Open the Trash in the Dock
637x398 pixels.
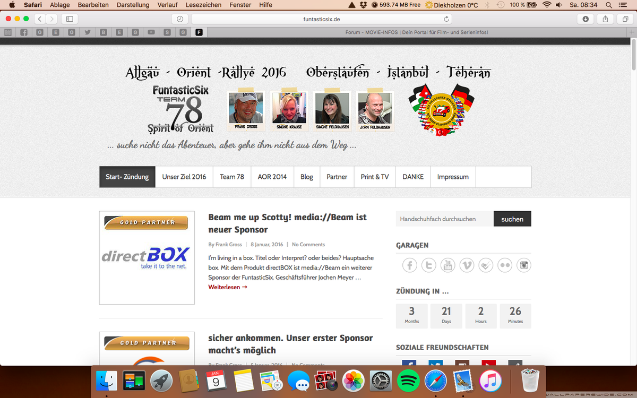[x=529, y=380]
